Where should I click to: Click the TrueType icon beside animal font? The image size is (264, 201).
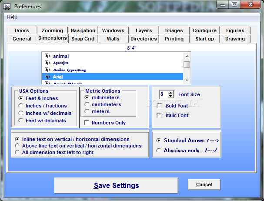(47, 56)
